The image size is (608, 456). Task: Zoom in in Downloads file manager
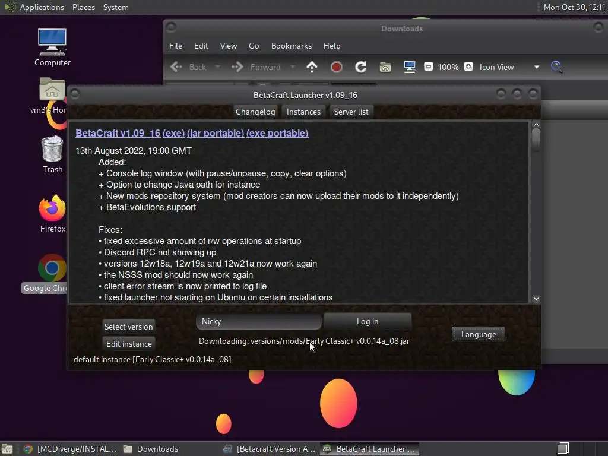[468, 66]
